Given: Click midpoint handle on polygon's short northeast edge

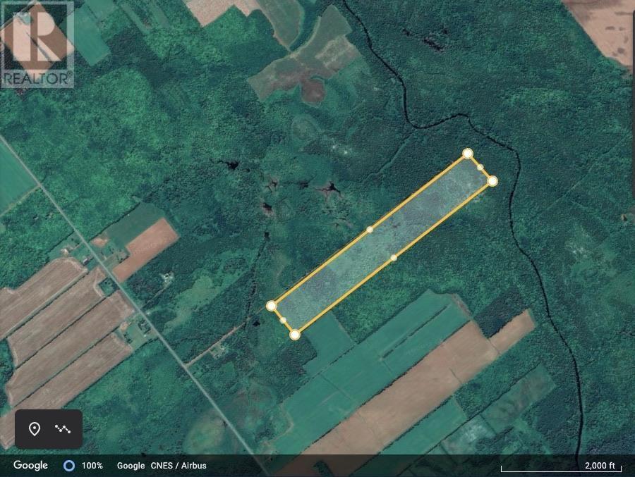Looking at the screenshot, I should (480, 168).
